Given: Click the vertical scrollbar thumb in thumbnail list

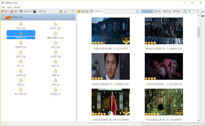Looking at the screenshot, I should pos(199,32).
